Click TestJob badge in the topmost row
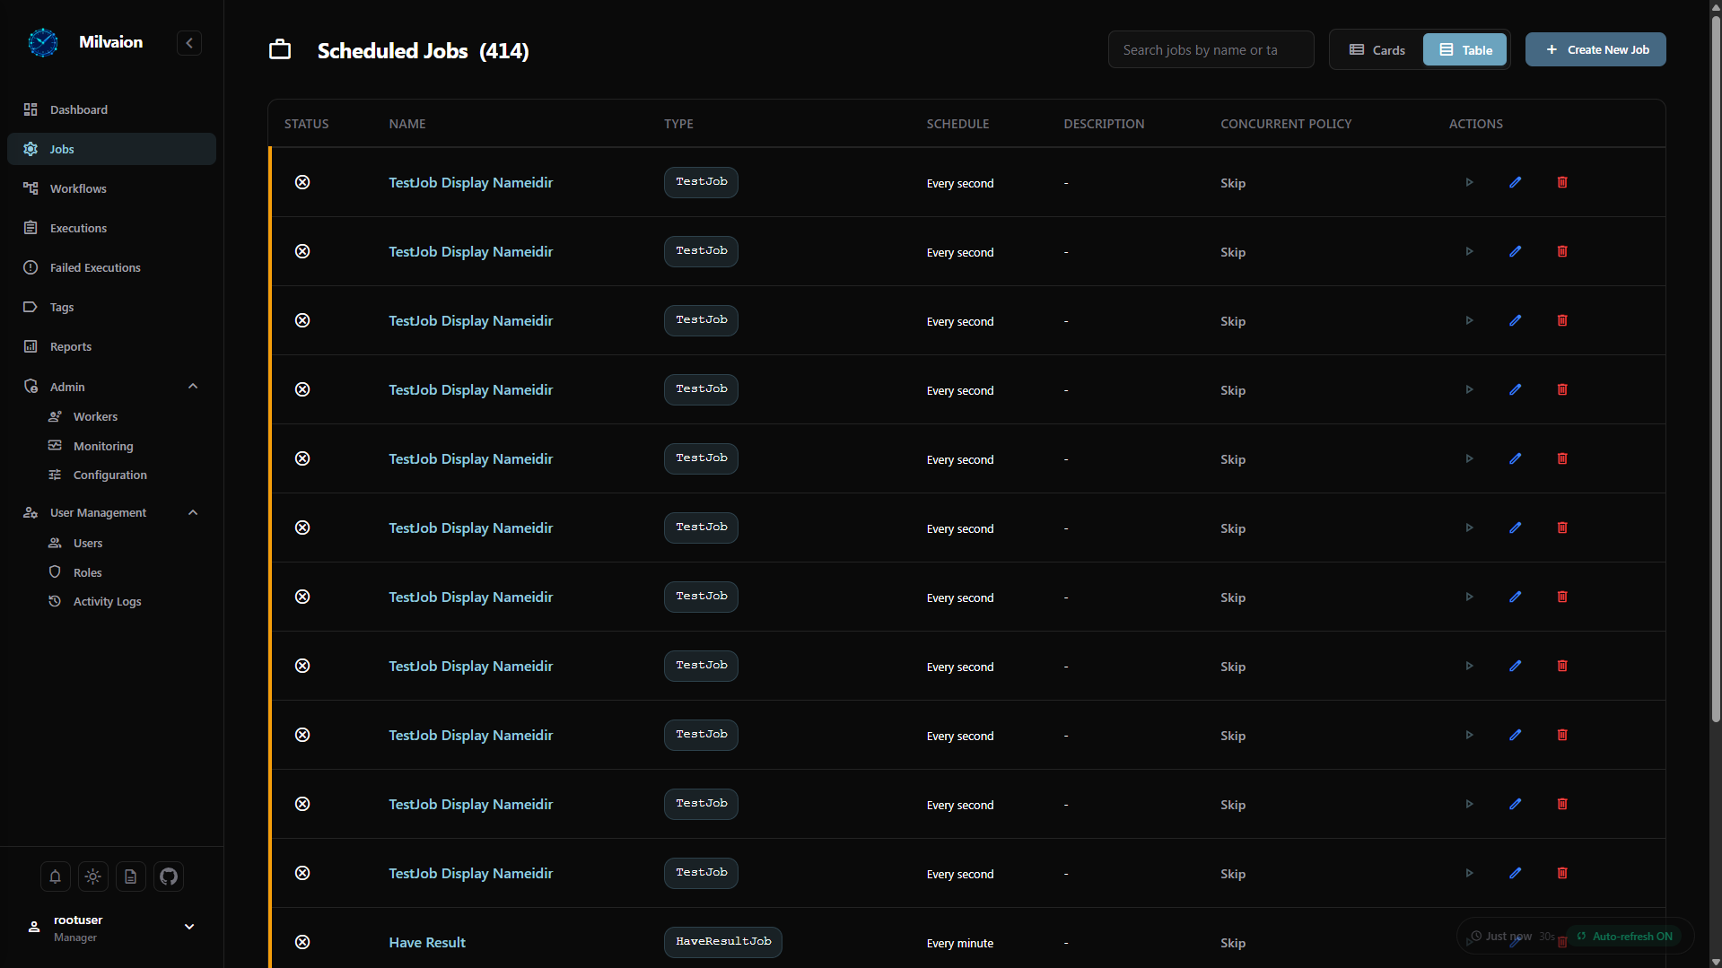The image size is (1722, 968). click(701, 182)
